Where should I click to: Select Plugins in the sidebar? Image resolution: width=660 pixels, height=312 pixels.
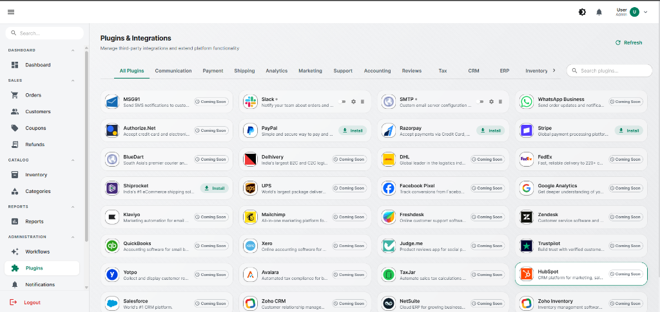42,268
